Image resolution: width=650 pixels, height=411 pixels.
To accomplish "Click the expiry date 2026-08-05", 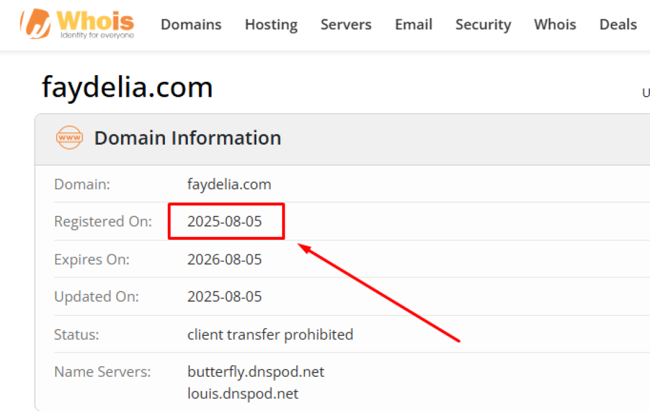I will coord(224,260).
